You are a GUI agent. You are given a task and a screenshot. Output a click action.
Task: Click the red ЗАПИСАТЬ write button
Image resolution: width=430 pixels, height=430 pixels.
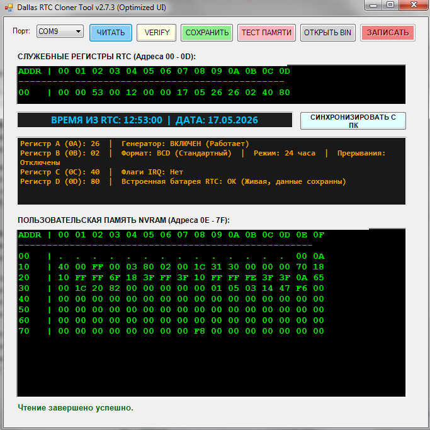tap(387, 33)
